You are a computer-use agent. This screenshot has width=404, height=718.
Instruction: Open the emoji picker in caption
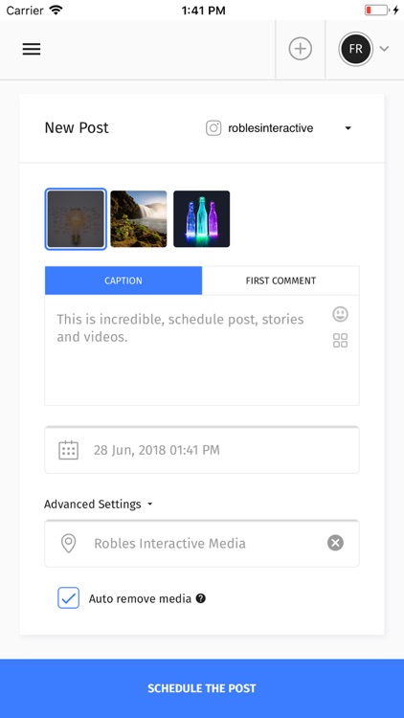click(340, 314)
